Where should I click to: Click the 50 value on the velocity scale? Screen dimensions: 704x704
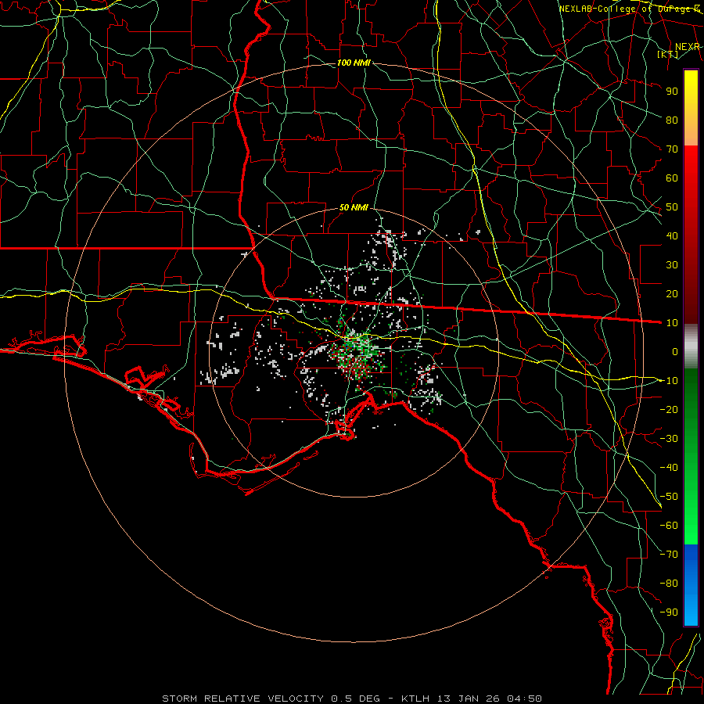pyautogui.click(x=672, y=207)
